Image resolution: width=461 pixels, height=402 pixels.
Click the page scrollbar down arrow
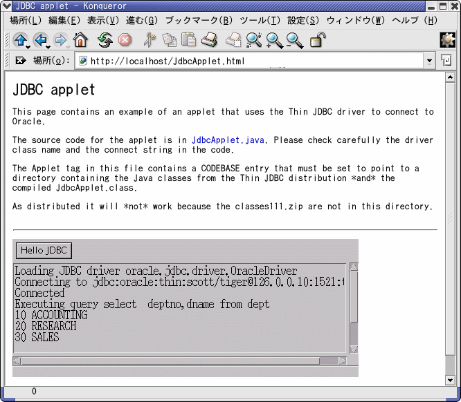click(450, 381)
